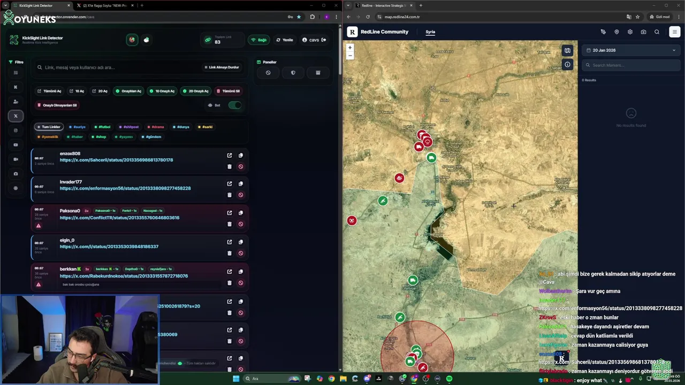This screenshot has height=385, width=685.
Task: Toggle the Bağlı connection status button
Action: (260, 40)
